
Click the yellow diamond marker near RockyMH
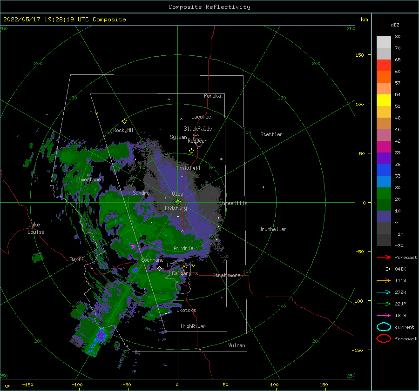coord(124,121)
